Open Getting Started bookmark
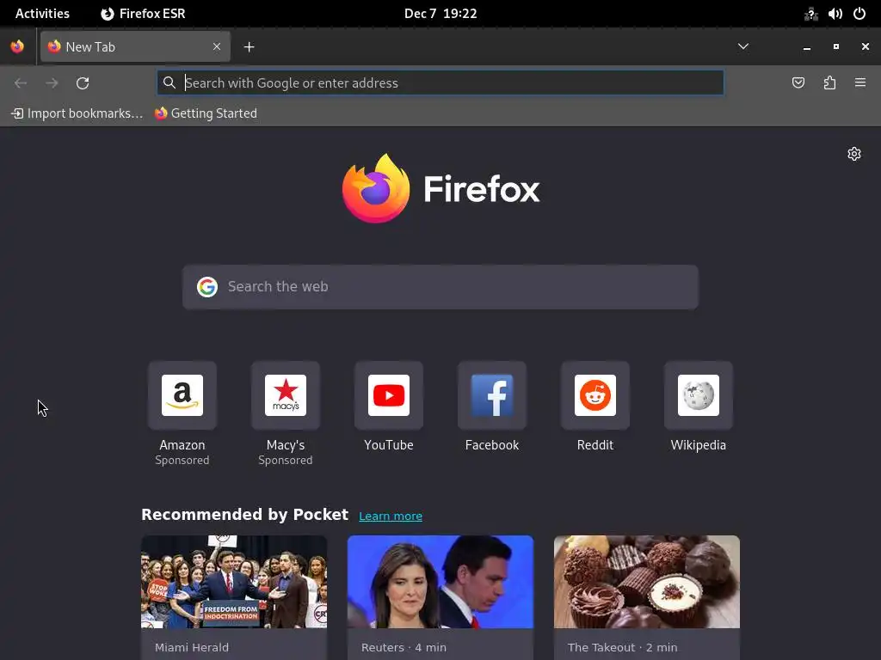The height and width of the screenshot is (660, 881). tap(206, 113)
